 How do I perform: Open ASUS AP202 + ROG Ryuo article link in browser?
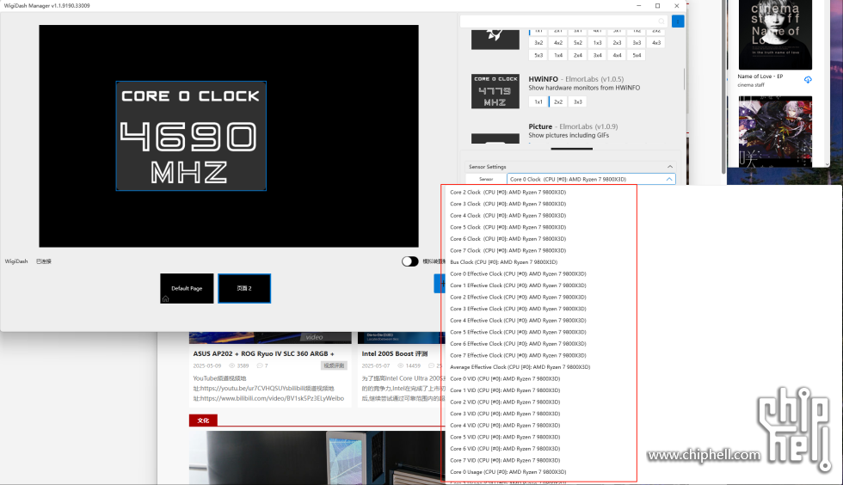click(x=263, y=353)
